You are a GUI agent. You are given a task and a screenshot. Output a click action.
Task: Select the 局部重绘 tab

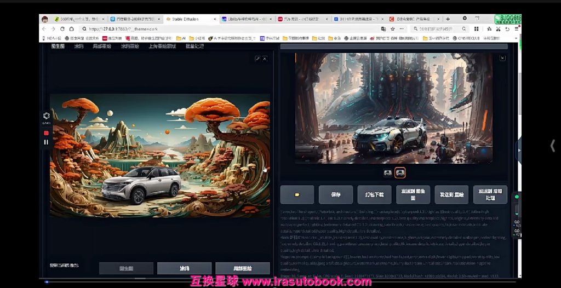[102, 46]
